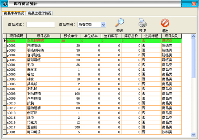Image resolution: width=199 pixels, height=140 pixels.
Task: Open the 商品类别 dropdown arrow
Action: click(x=103, y=25)
